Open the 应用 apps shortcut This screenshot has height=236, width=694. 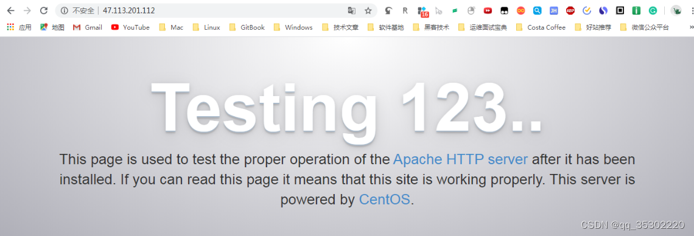[x=19, y=27]
